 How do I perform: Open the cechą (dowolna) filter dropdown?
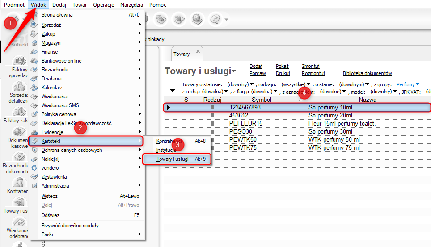(215, 92)
